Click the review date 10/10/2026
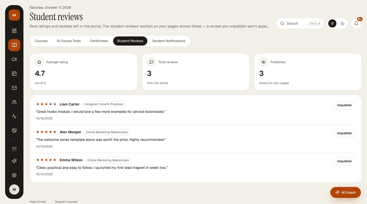This screenshot has width=367, height=204. pyautogui.click(x=44, y=174)
